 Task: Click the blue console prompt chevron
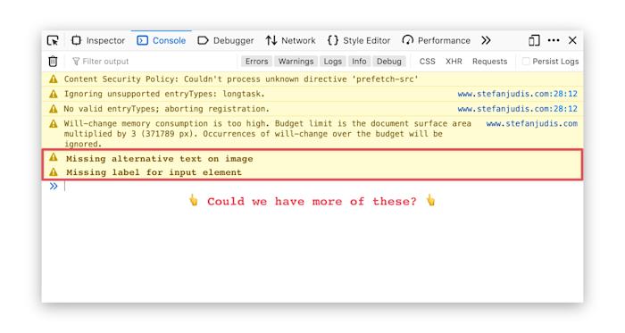point(54,186)
